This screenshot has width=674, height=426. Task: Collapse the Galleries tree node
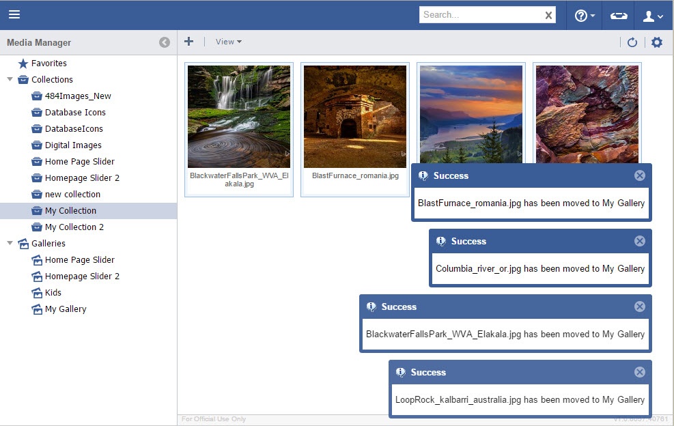pos(10,243)
